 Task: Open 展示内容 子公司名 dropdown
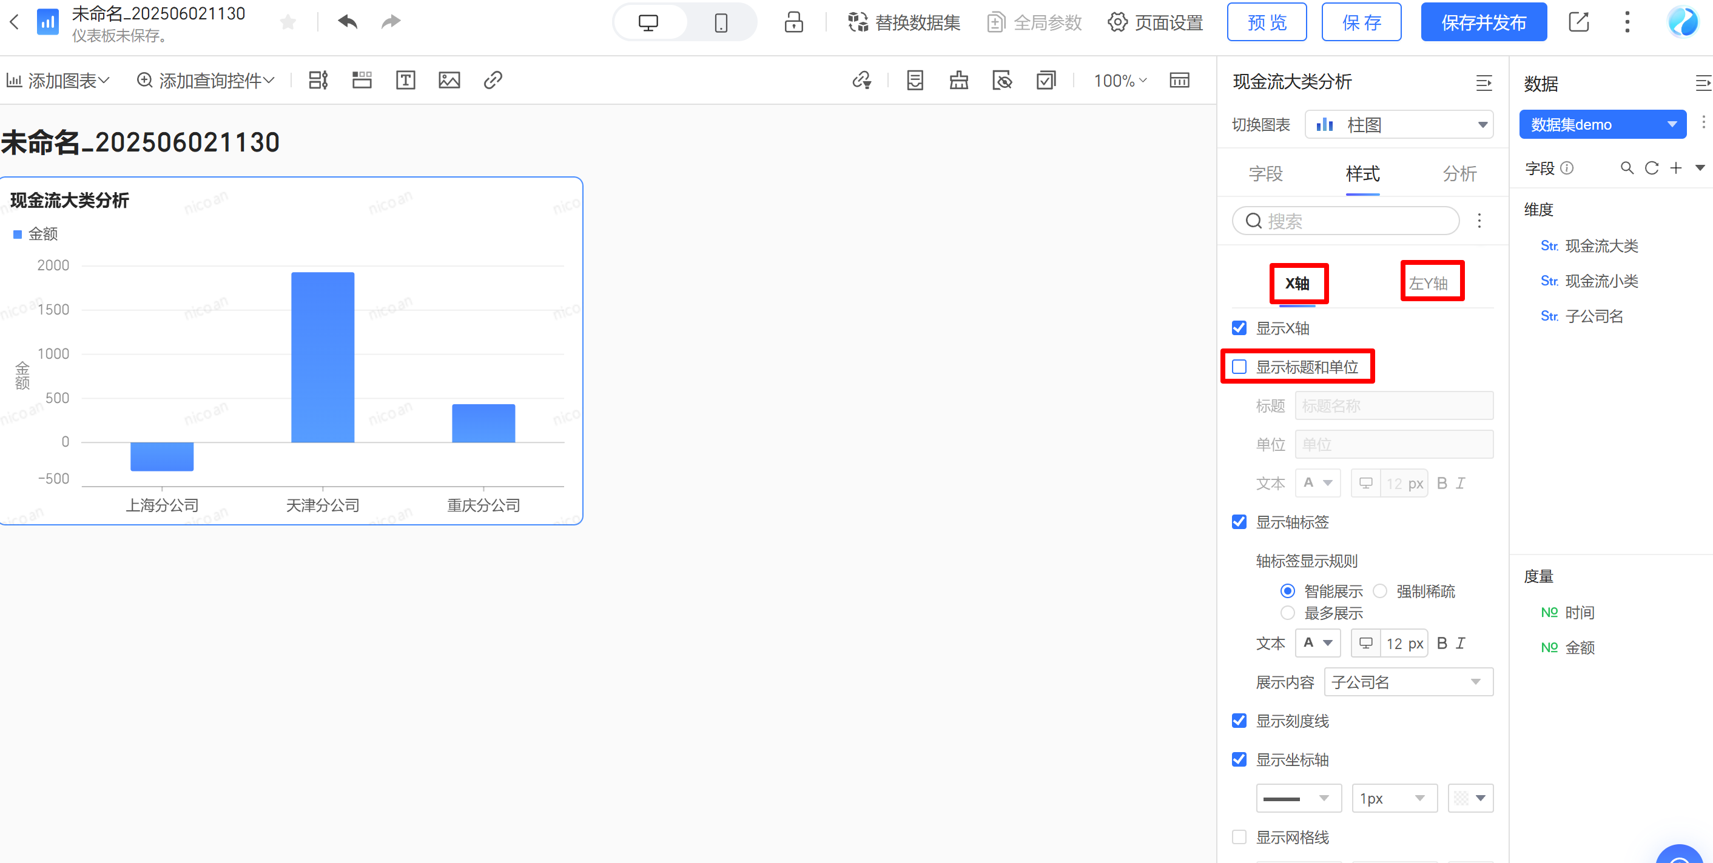pyautogui.click(x=1408, y=682)
